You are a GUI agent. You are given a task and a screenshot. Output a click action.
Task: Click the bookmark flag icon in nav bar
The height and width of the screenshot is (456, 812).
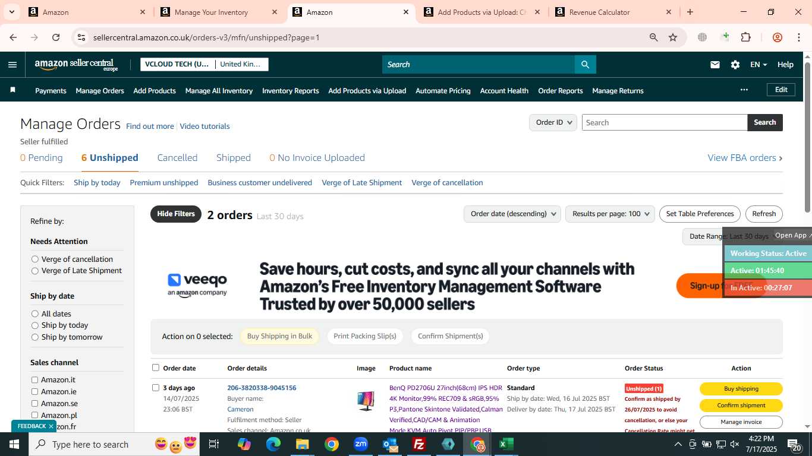pyautogui.click(x=12, y=90)
